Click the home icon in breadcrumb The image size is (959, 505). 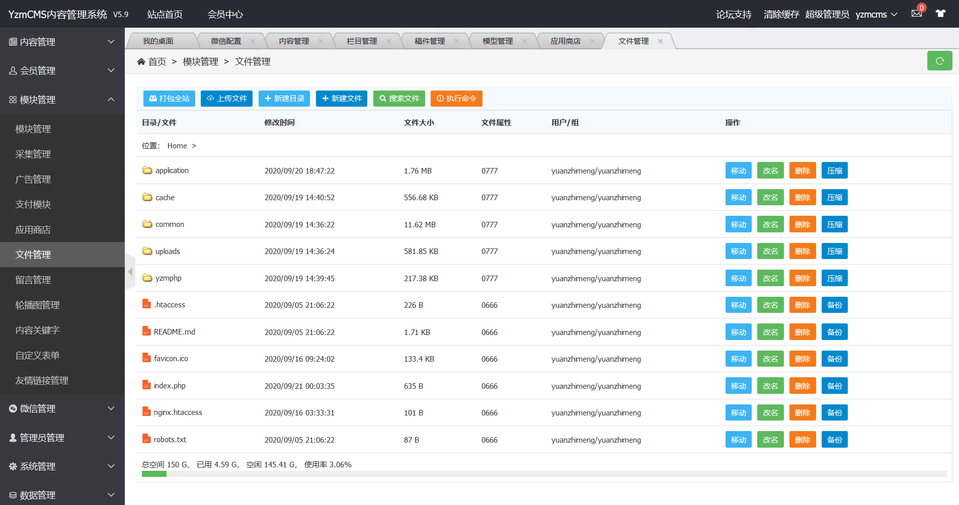pos(141,61)
